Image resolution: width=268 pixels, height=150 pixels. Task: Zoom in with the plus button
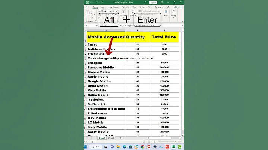[x=176, y=142]
